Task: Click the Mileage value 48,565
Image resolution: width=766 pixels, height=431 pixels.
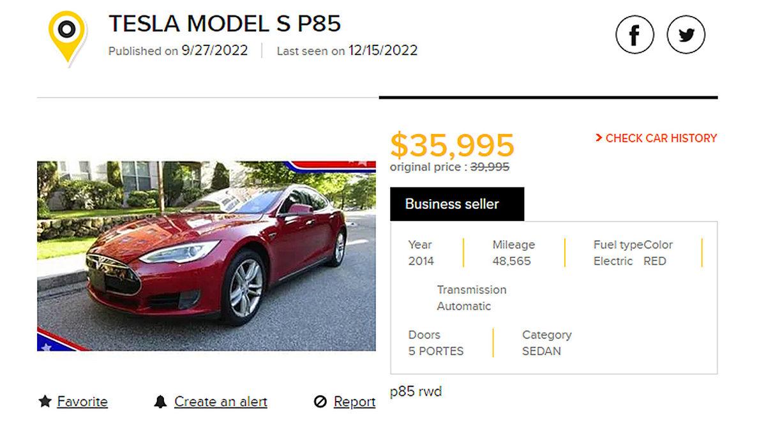Action: (x=511, y=261)
